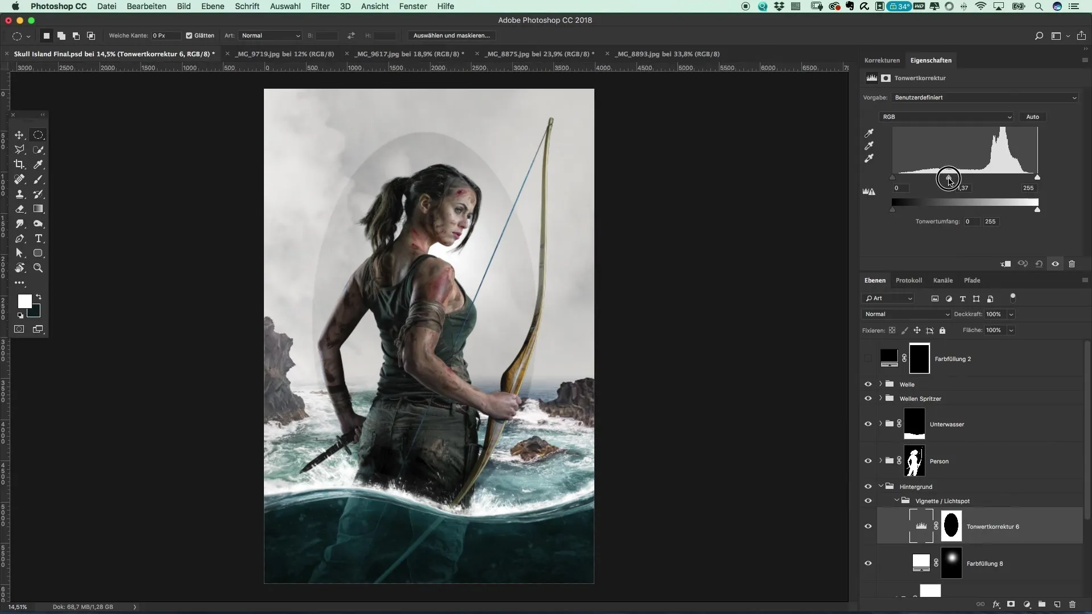Create new adjustment layer icon

pos(1027,604)
